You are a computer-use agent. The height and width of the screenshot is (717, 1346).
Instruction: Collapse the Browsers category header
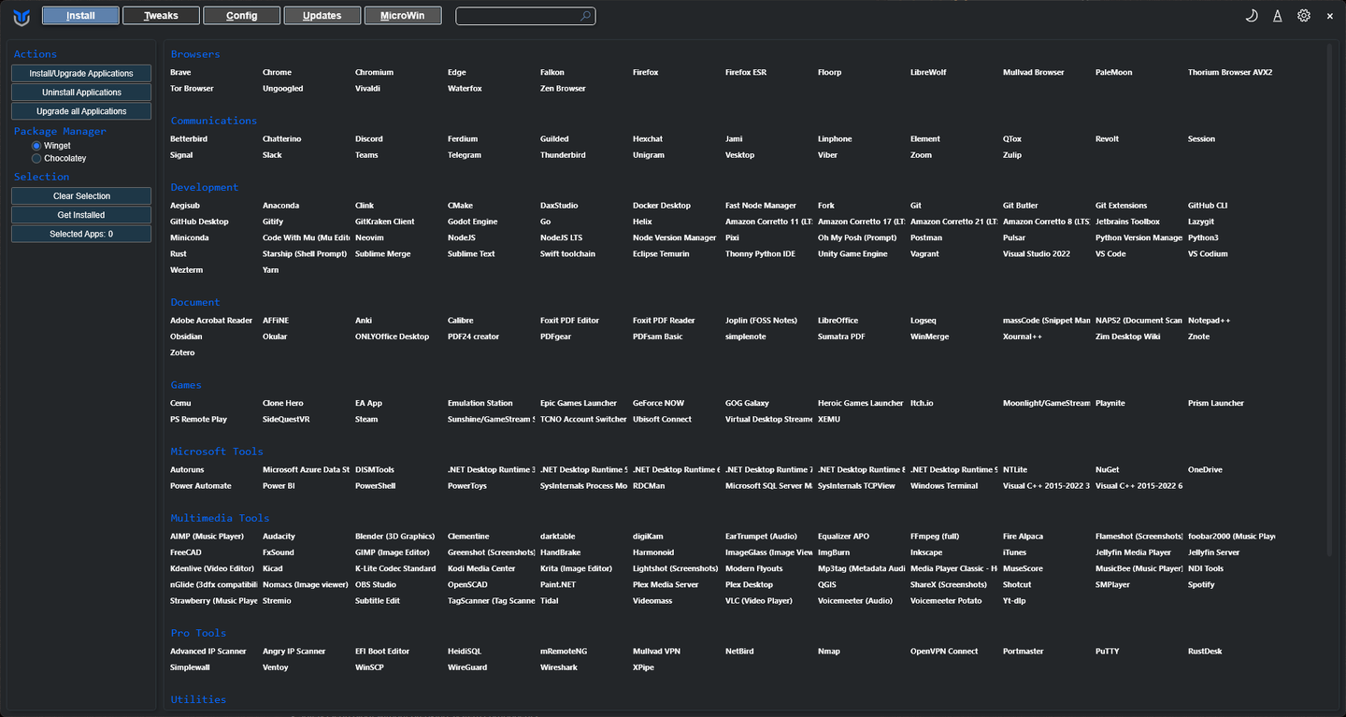tap(195, 54)
